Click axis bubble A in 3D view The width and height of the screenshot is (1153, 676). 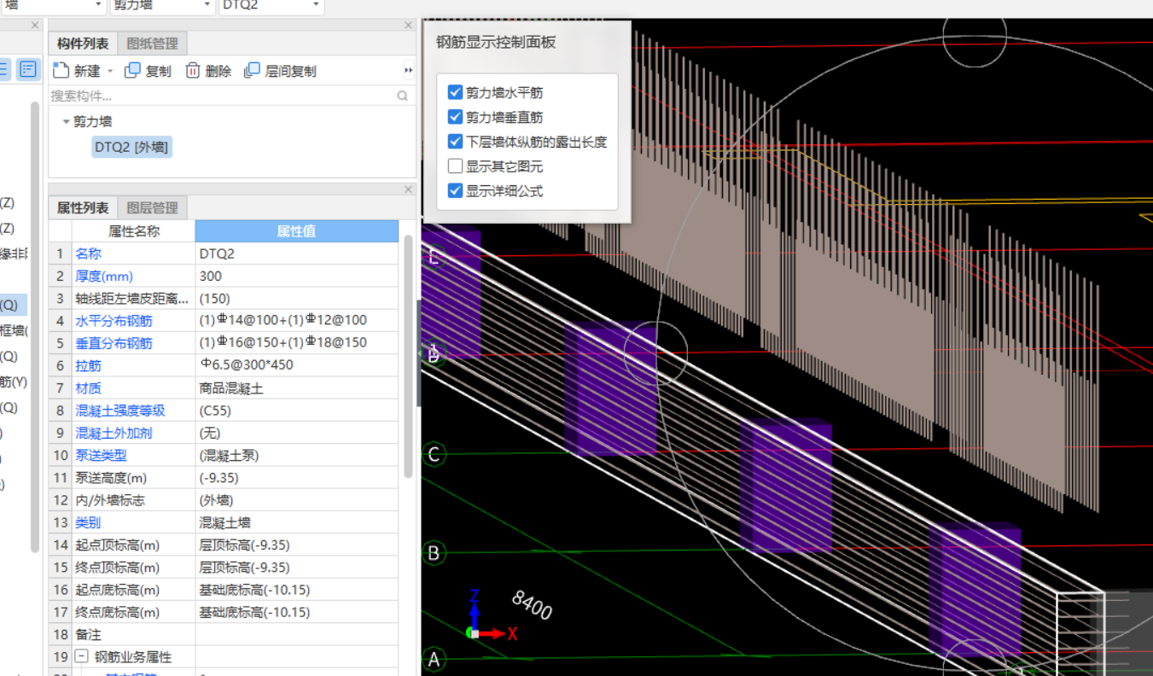point(434,659)
